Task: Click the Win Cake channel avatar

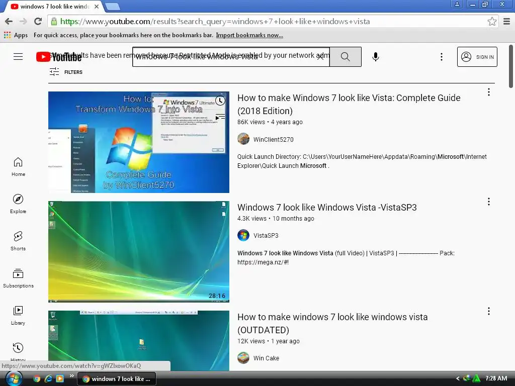Action: point(243,358)
